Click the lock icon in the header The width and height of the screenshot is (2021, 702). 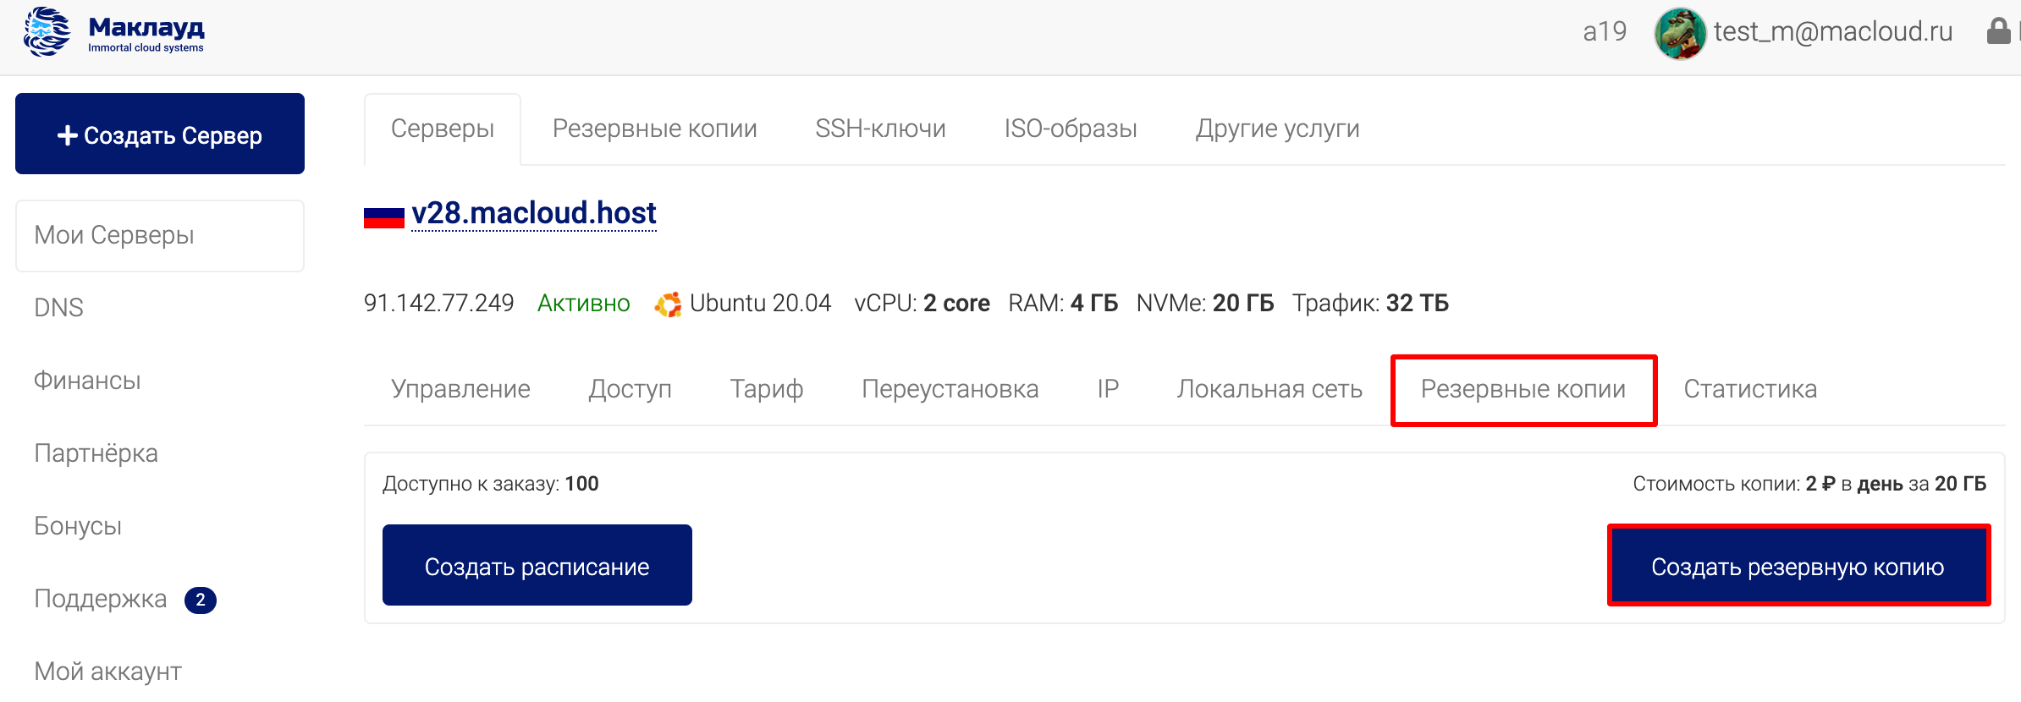[x=1998, y=31]
